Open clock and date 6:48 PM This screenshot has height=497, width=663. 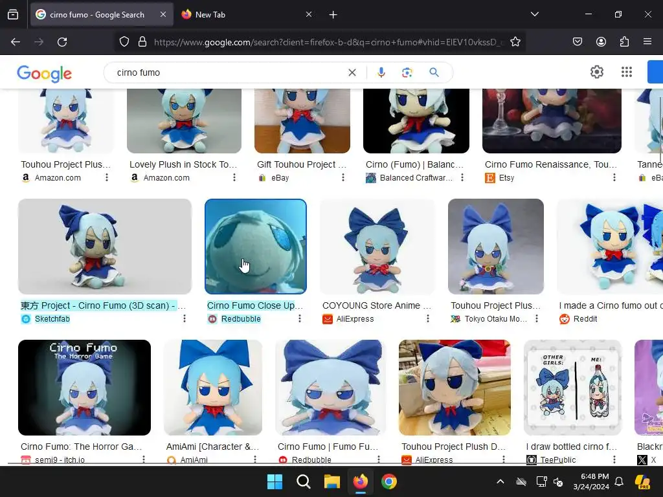tap(591, 481)
